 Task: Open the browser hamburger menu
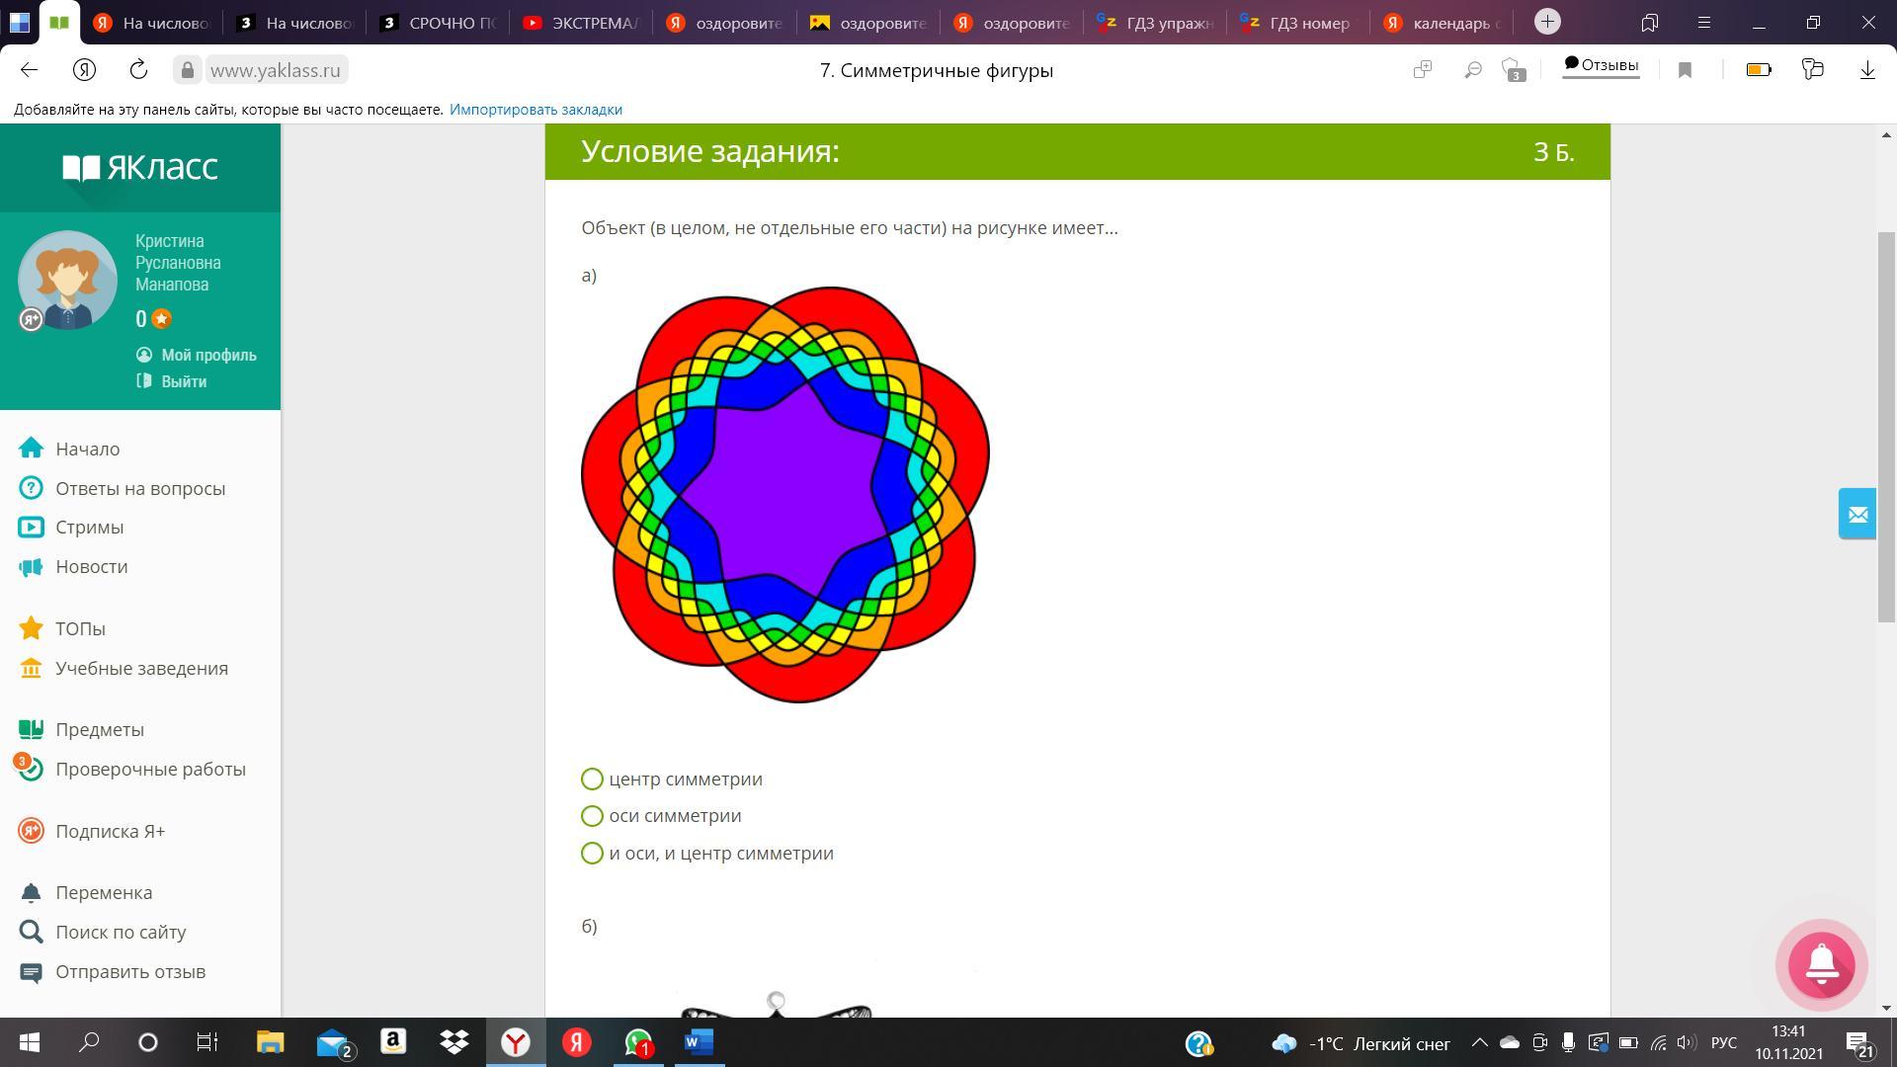[x=1703, y=22]
